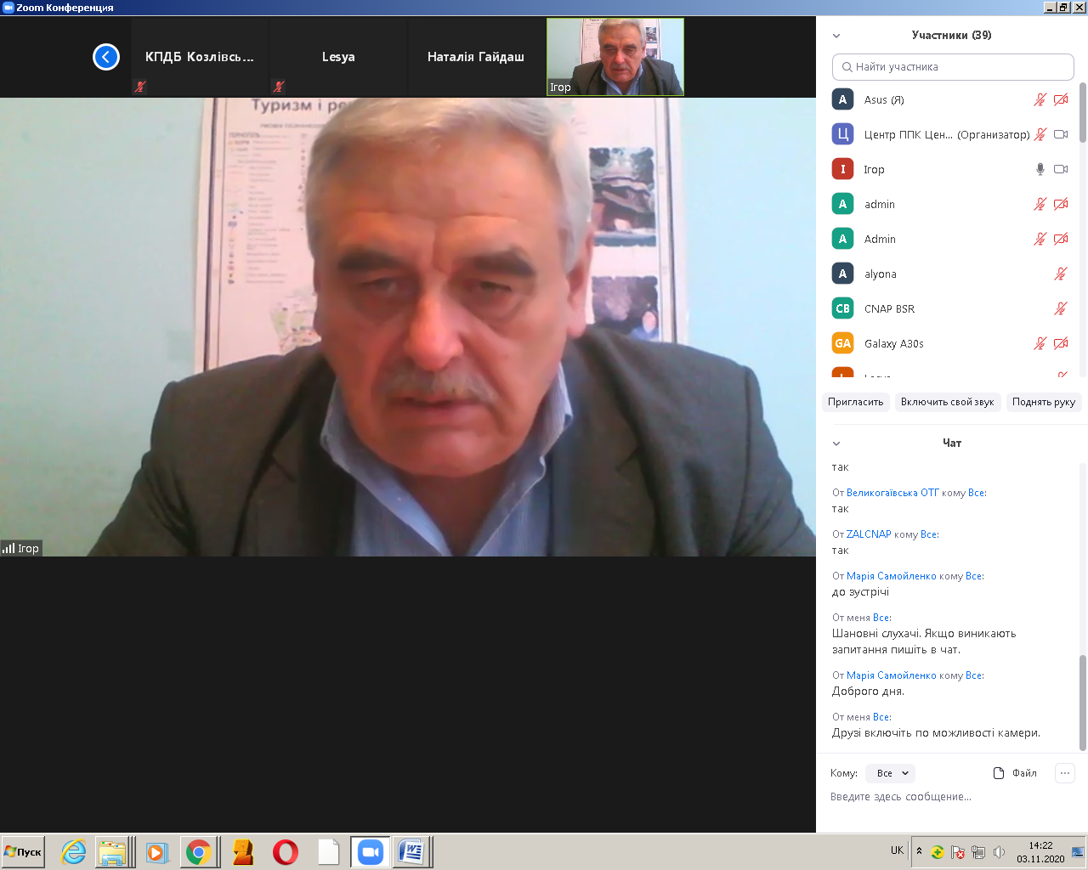Click the microphone icon next to Ігор
1088x870 pixels.
pos(1040,169)
